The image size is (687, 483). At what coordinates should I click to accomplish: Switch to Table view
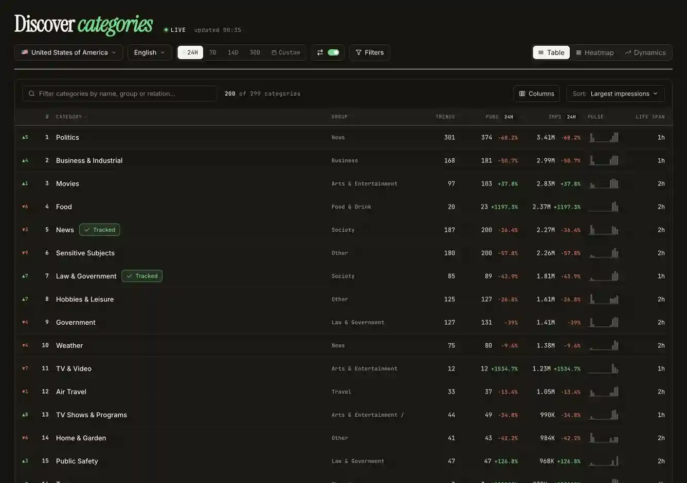tap(551, 52)
